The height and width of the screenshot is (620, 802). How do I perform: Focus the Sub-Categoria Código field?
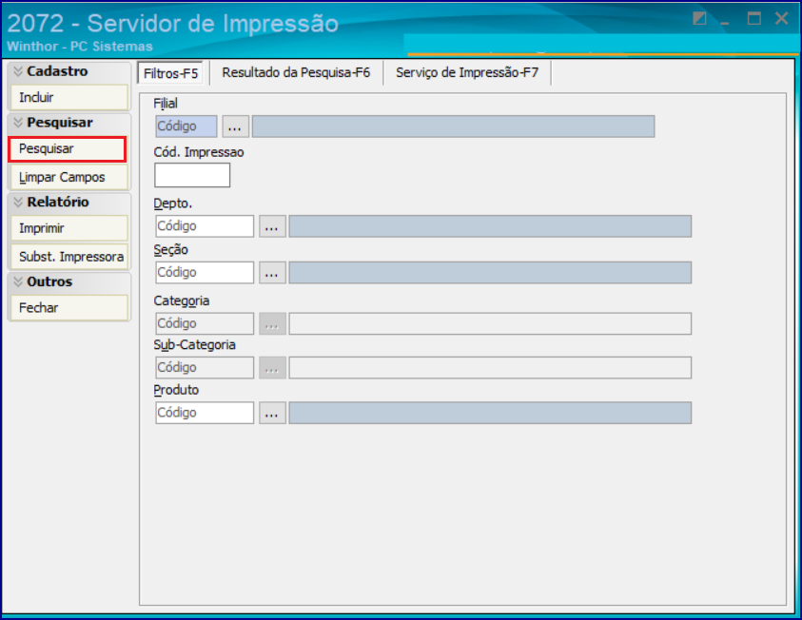205,367
